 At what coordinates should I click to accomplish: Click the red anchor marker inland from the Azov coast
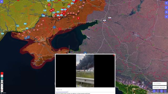tap(78, 18)
